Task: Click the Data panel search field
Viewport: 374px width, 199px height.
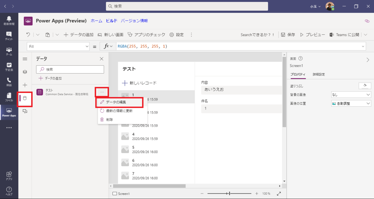Action: pos(70,69)
